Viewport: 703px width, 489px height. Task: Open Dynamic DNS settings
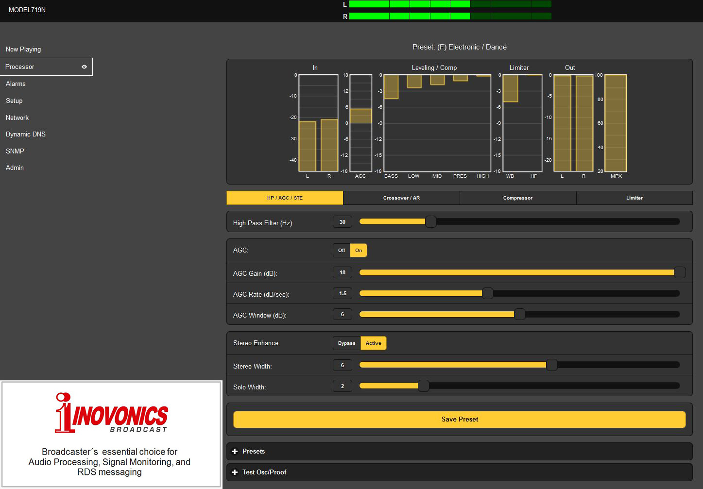pyautogui.click(x=26, y=135)
